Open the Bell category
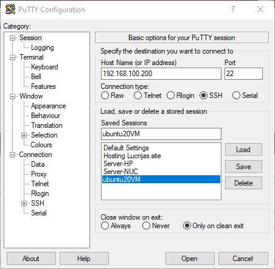 36,77
